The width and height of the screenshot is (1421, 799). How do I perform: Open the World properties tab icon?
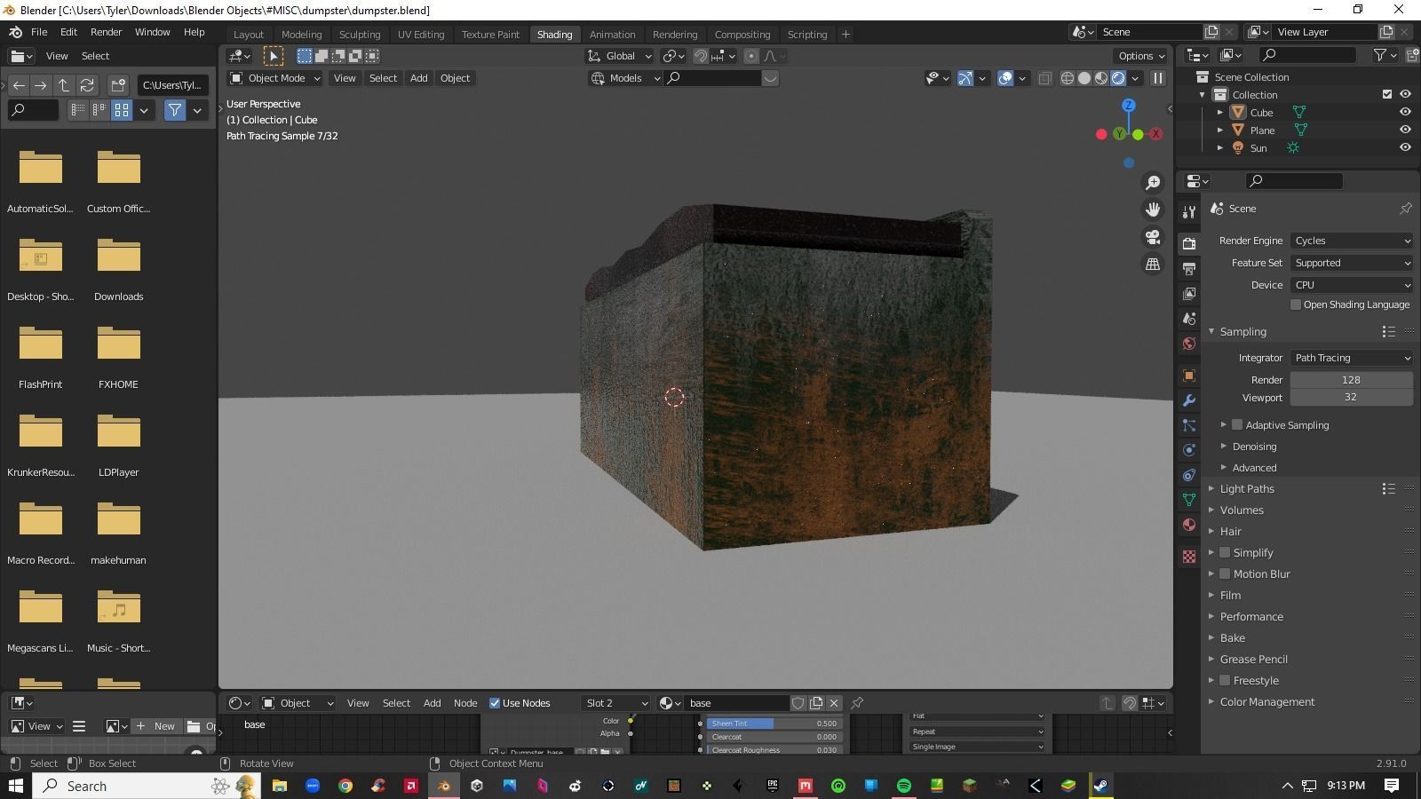coord(1189,344)
